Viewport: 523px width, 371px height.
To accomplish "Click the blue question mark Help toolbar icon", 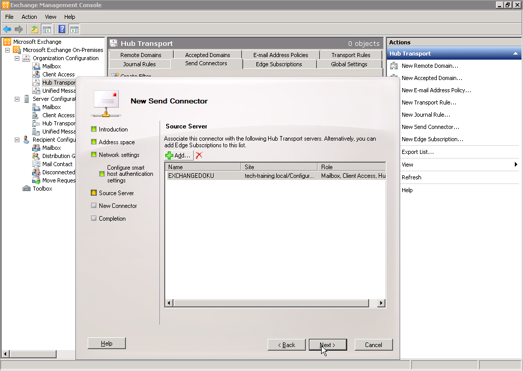I will [62, 30].
